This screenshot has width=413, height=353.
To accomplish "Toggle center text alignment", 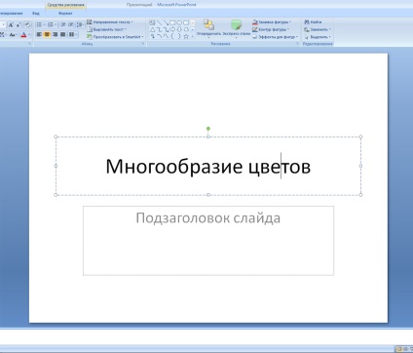I will pos(47,34).
